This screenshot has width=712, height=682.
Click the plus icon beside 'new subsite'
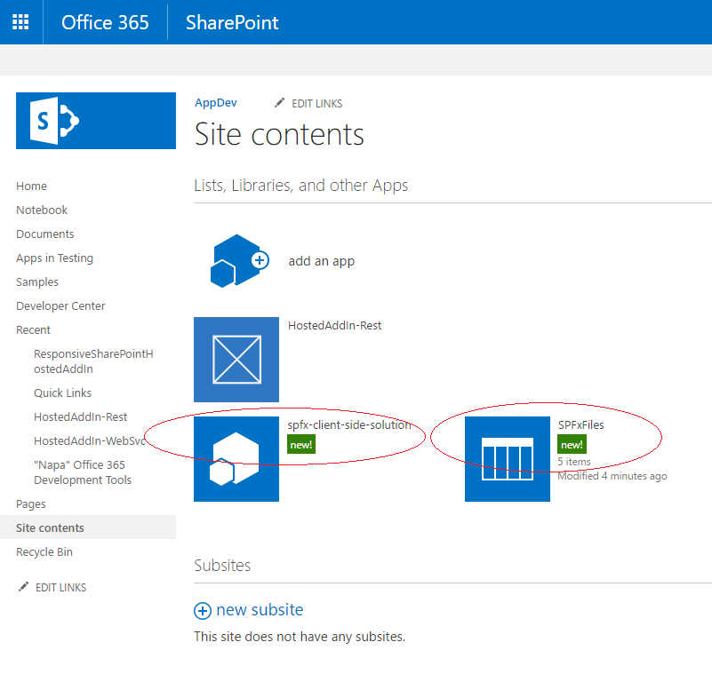tap(203, 611)
